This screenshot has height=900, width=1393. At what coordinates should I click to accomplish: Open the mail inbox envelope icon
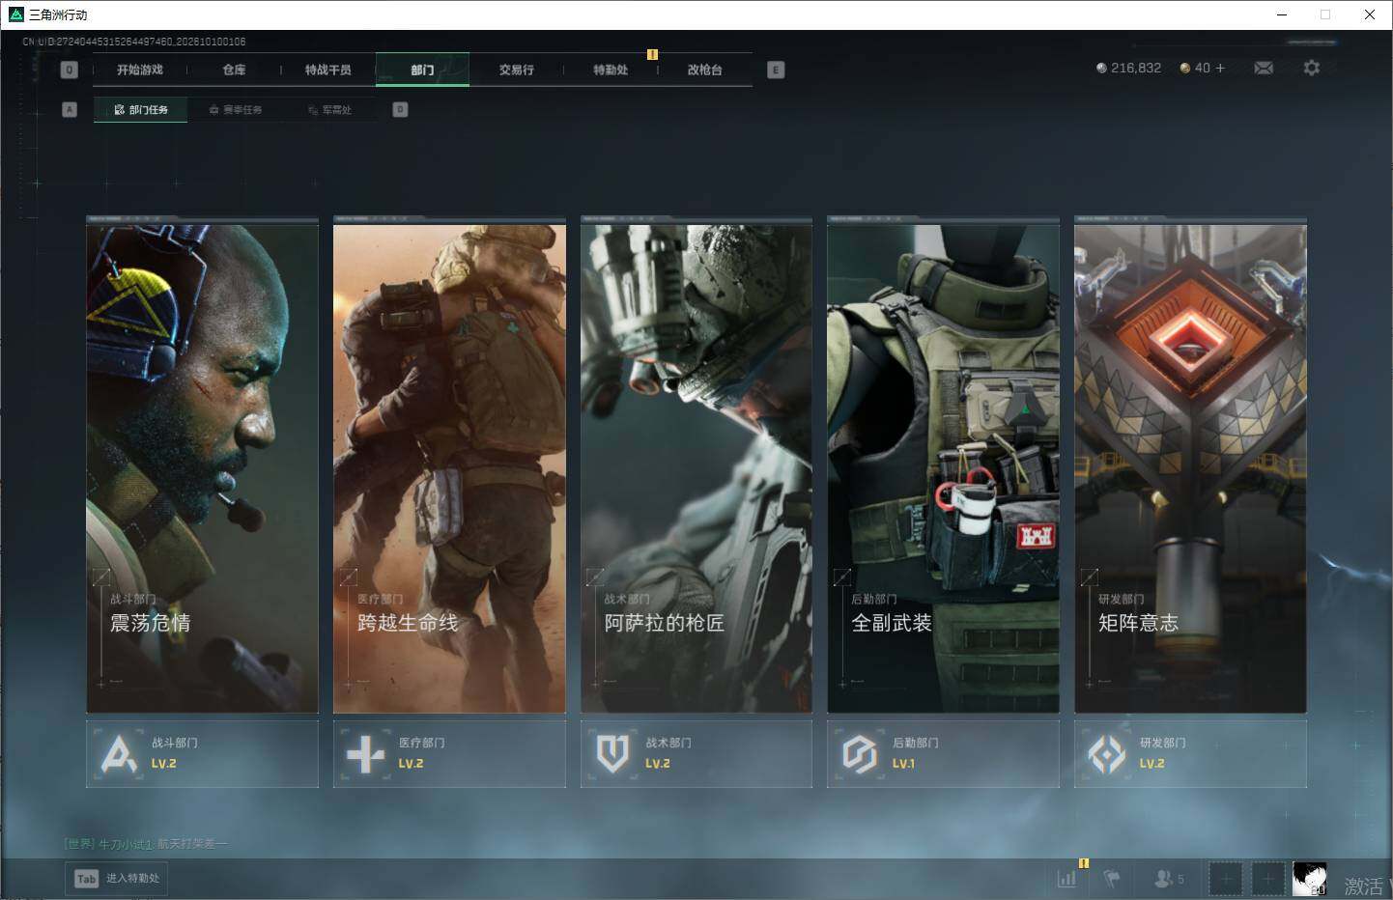point(1264,68)
